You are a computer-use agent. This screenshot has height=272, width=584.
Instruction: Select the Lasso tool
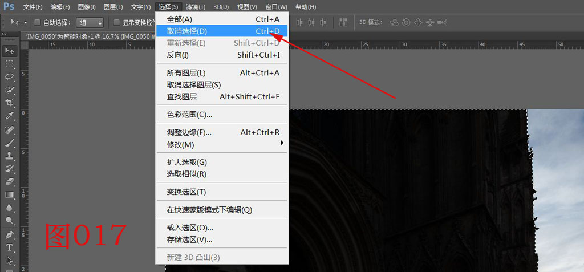9,77
